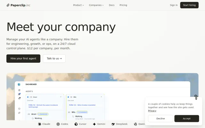Open Milo's agent card external link icon
The width and height of the screenshot is (205, 128).
point(101,97)
